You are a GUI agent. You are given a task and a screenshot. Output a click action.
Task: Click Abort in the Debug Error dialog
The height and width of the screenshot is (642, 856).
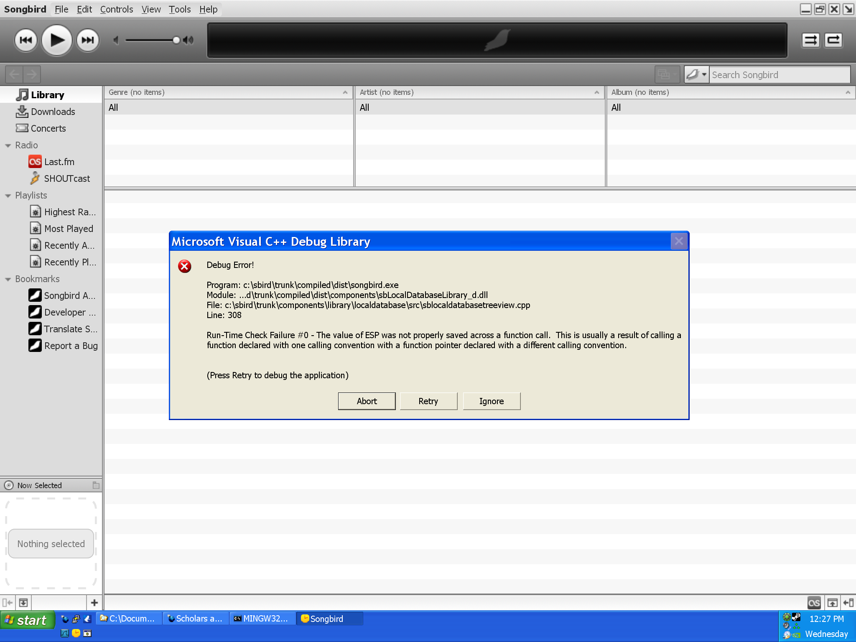[367, 401]
